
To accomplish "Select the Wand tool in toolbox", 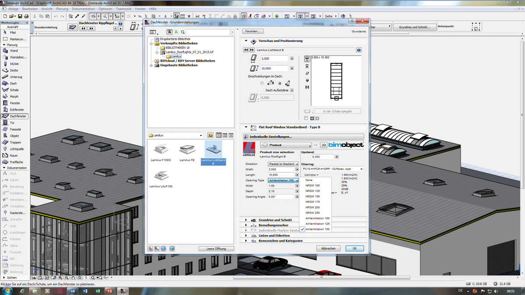I will (x=14, y=51).
